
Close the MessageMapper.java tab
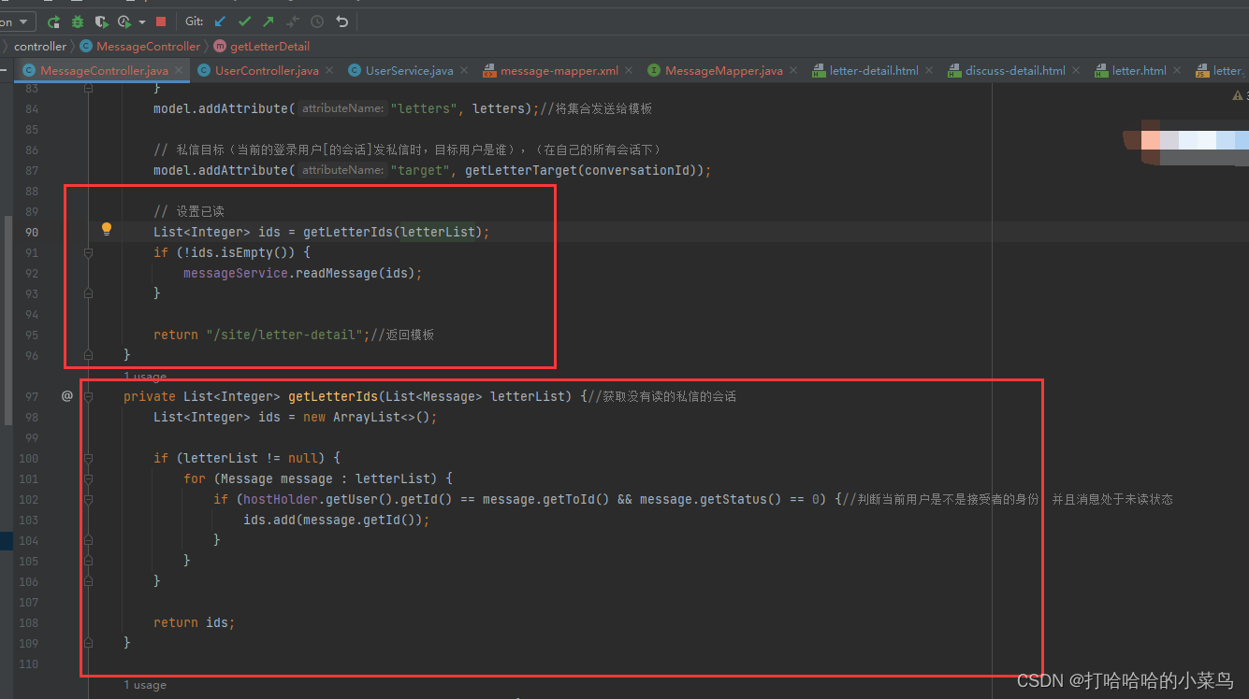pos(793,70)
